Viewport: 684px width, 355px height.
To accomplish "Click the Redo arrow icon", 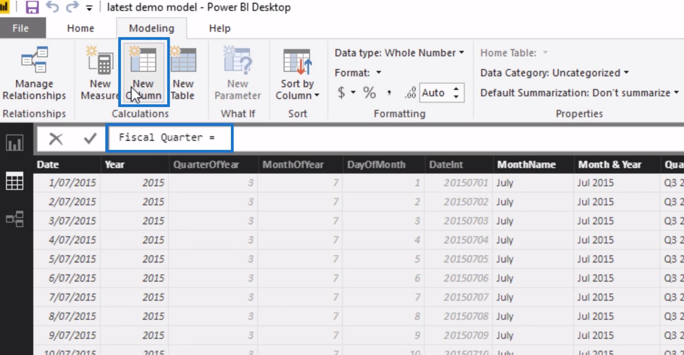I will (x=72, y=7).
